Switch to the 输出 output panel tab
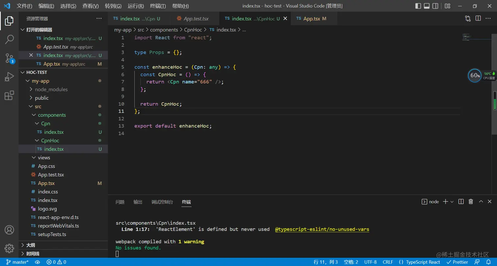Screen dimensions: 497x266 [138, 202]
